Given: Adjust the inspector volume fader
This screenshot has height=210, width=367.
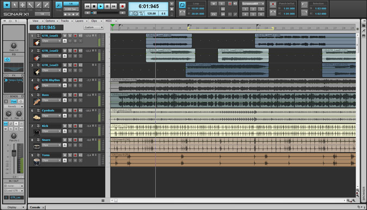Looking at the screenshot, I should point(14,153).
